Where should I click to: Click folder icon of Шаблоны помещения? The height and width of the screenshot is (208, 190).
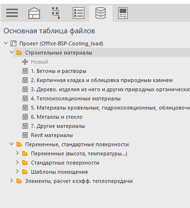click(x=25, y=172)
